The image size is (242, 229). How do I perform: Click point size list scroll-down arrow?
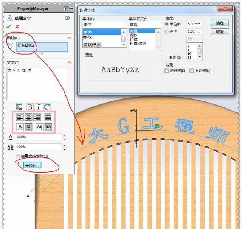(200, 57)
